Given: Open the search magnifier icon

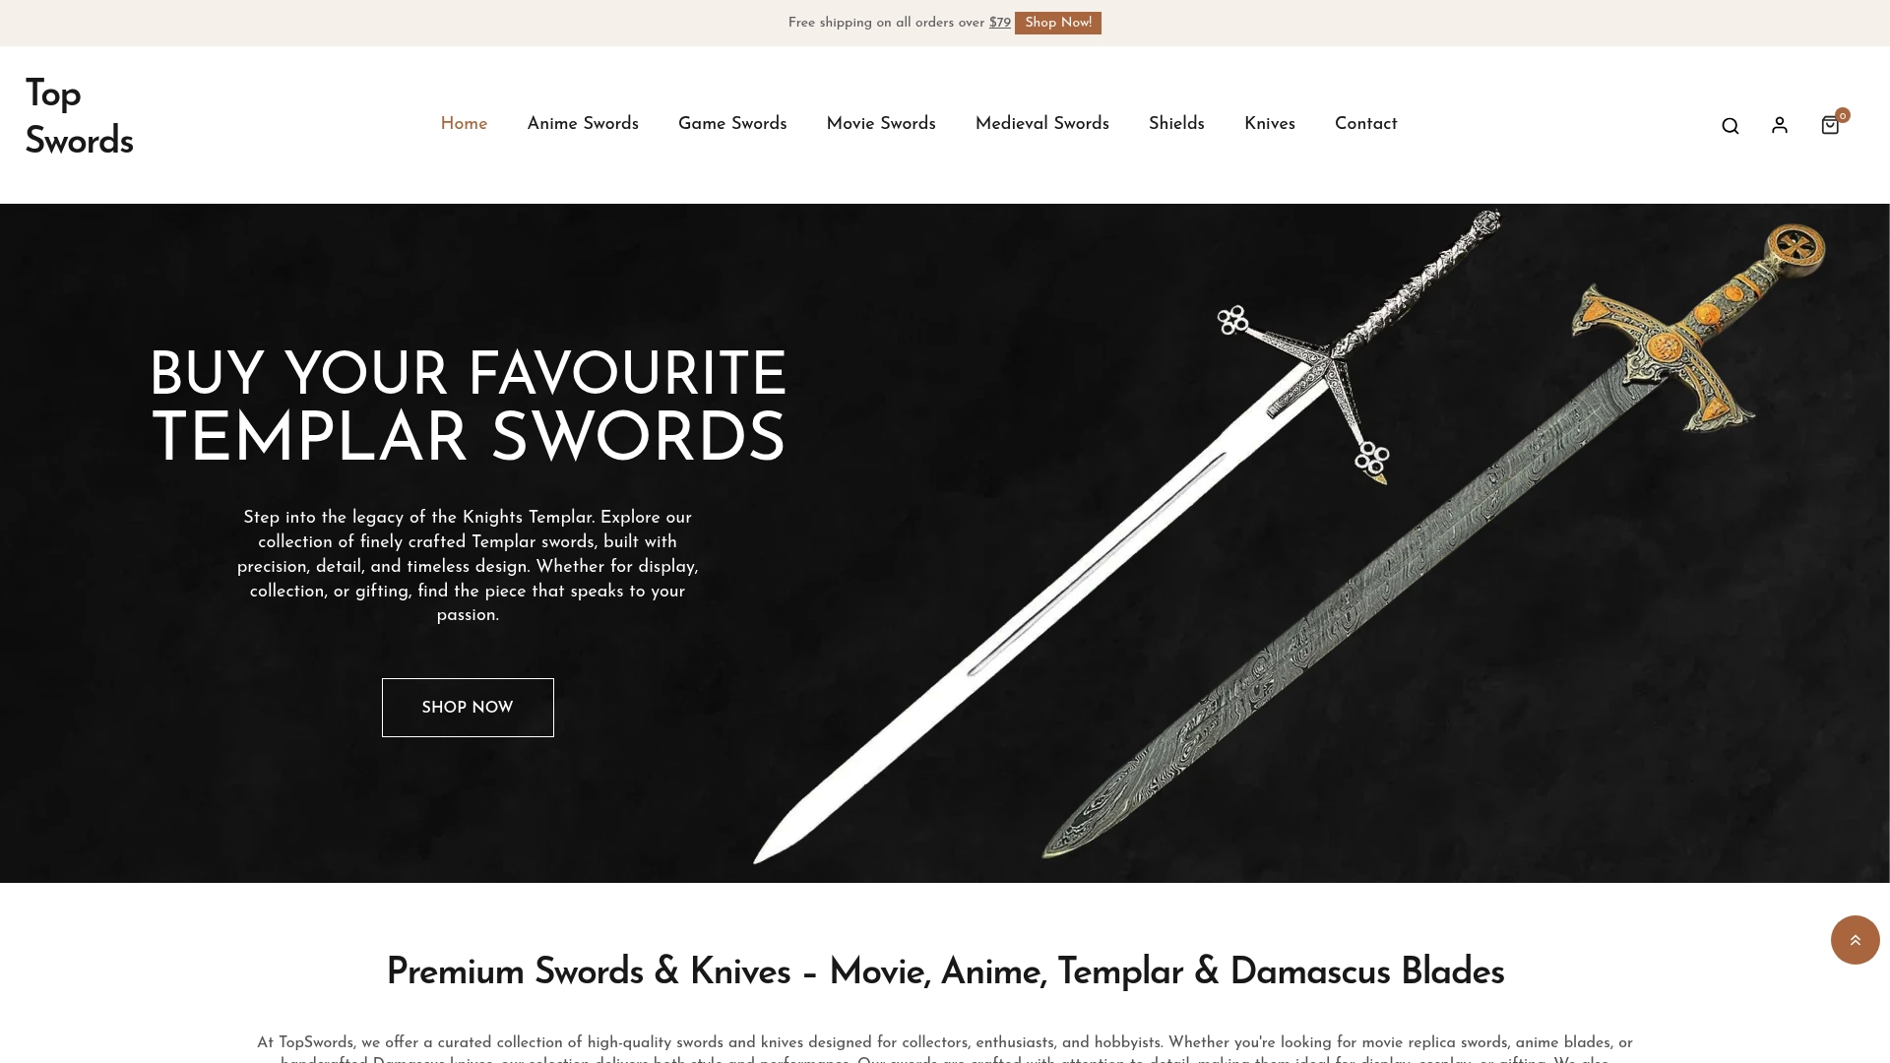Looking at the screenshot, I should coord(1730,126).
